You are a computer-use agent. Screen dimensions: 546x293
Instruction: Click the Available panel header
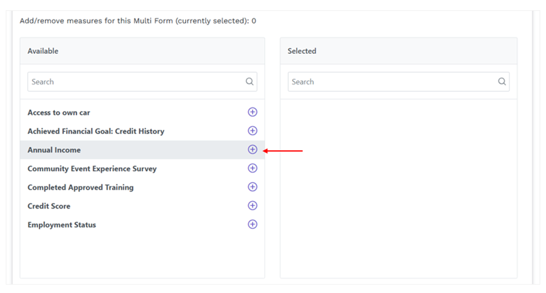[142, 51]
